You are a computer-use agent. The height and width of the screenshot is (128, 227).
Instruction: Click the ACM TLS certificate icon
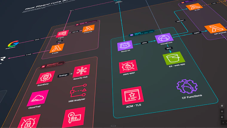(x=132, y=95)
